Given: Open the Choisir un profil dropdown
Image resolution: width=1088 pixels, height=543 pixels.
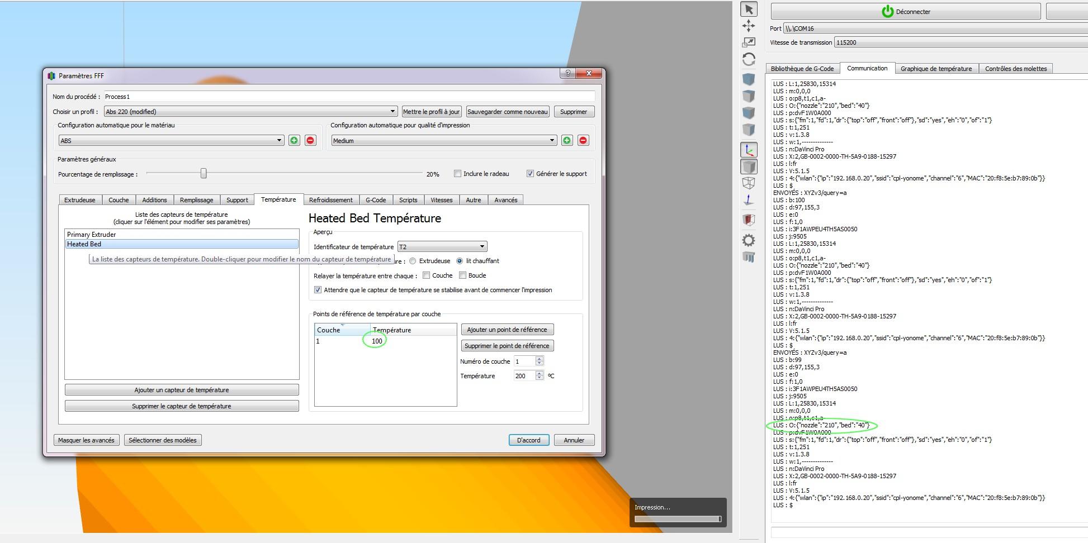Looking at the screenshot, I should coord(250,112).
